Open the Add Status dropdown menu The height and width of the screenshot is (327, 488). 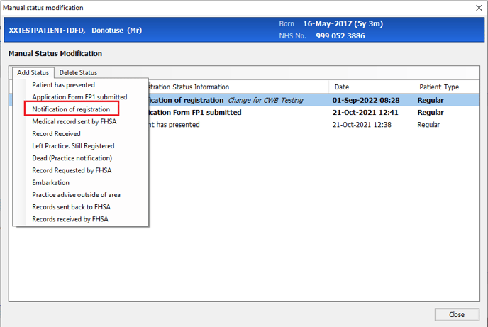click(33, 72)
